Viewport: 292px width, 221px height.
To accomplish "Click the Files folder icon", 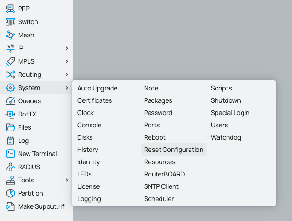I will pyautogui.click(x=10, y=127).
